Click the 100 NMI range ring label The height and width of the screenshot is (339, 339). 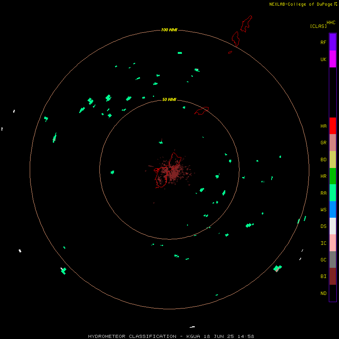pos(169,30)
